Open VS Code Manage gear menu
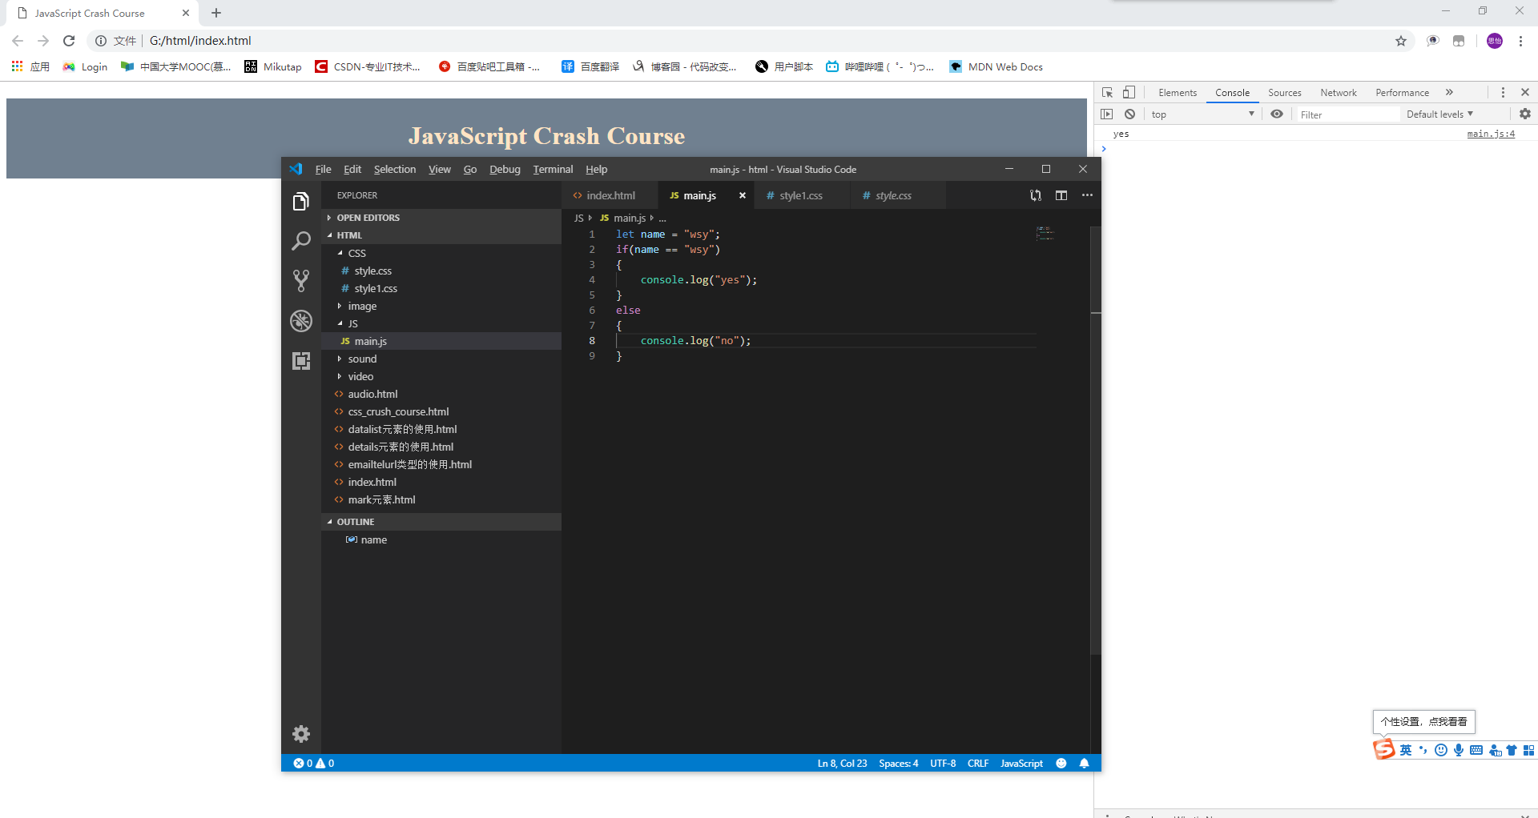 pos(301,734)
